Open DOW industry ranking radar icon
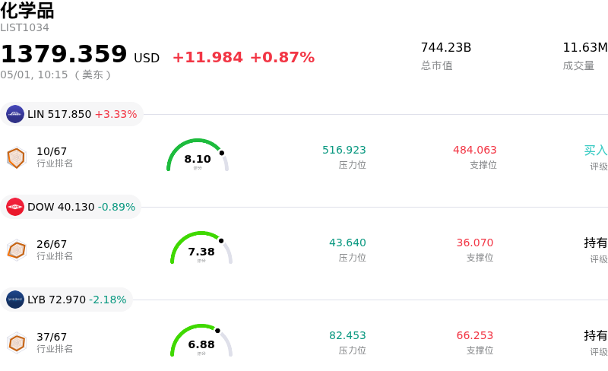 [17, 250]
